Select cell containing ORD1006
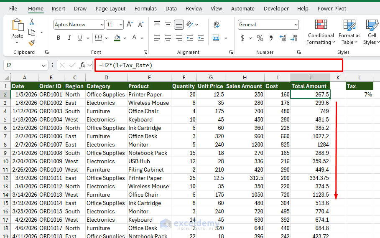380x238 pixels. (x=51, y=136)
